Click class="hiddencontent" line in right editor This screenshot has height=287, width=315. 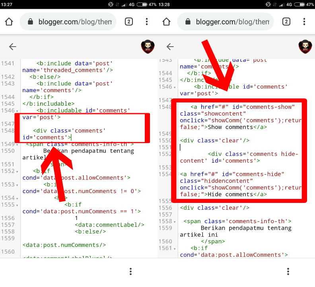216,181
